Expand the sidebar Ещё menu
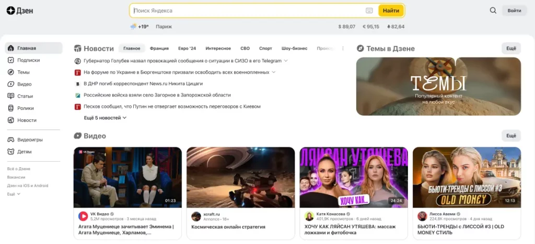Image resolution: width=535 pixels, height=244 pixels. 14,194
